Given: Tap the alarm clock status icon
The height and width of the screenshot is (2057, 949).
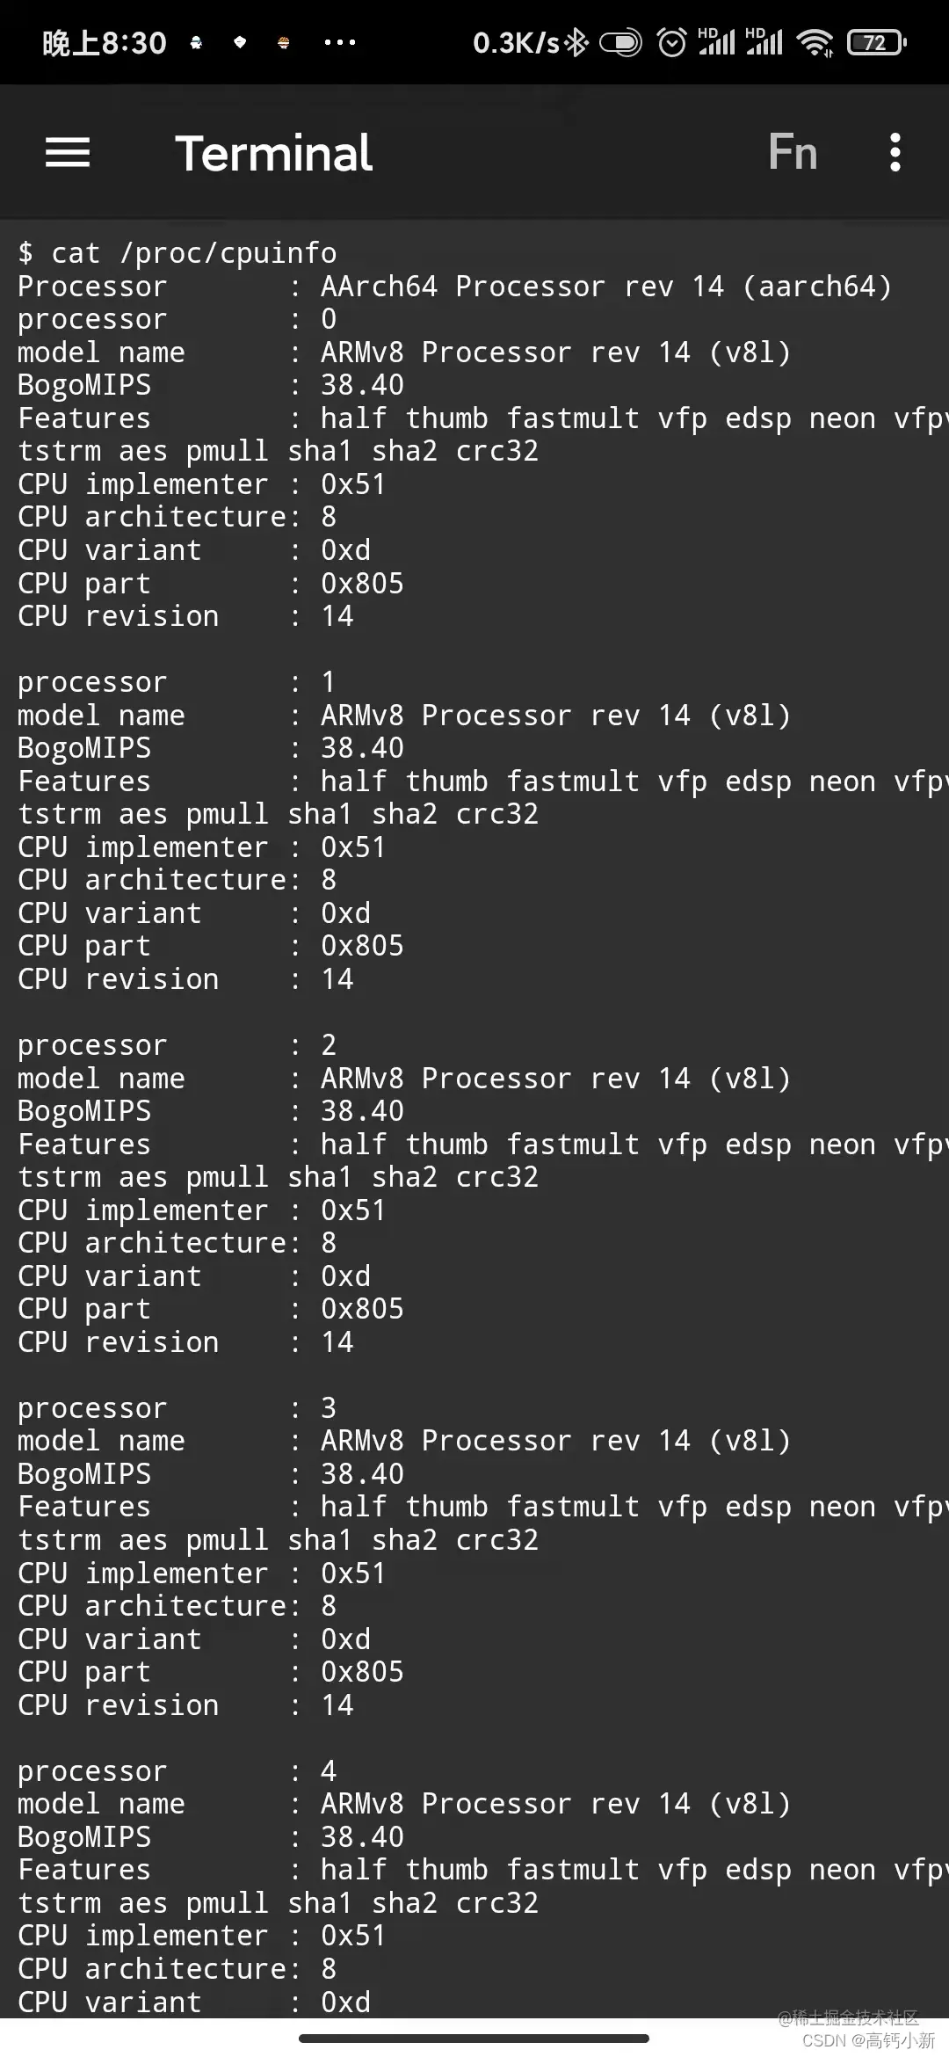Looking at the screenshot, I should [671, 42].
